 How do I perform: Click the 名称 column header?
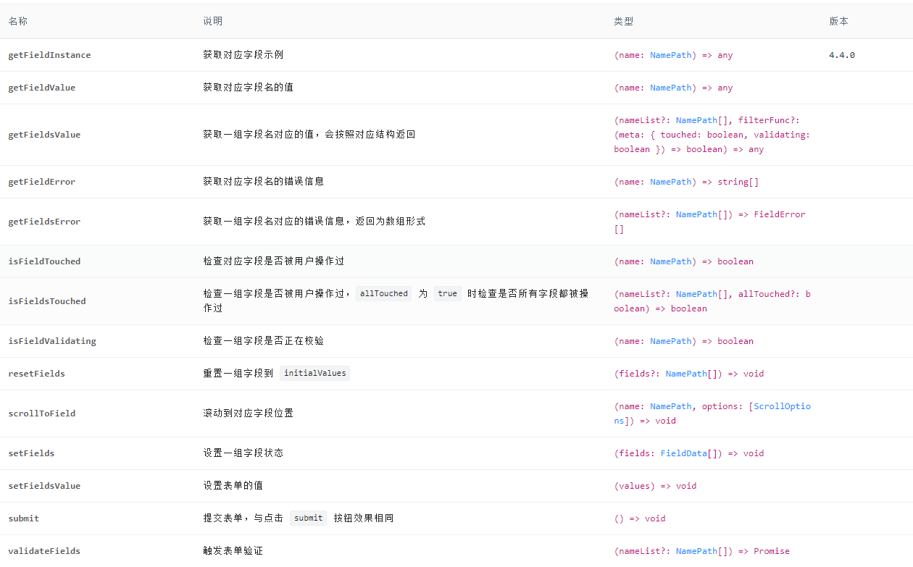(18, 21)
